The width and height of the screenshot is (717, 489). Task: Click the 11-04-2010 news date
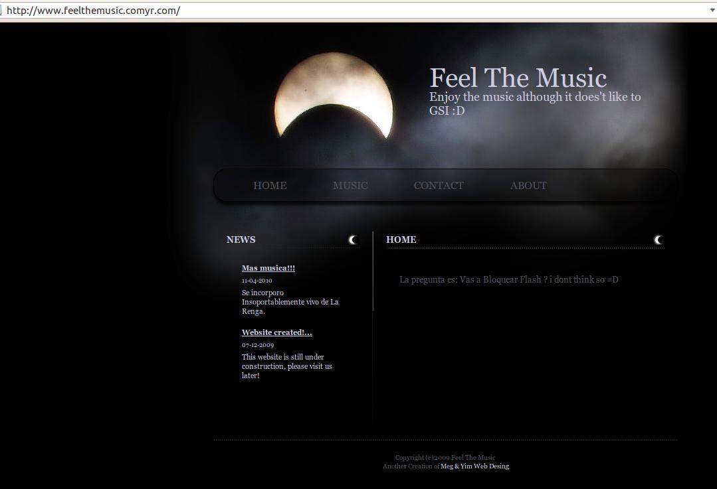click(257, 281)
